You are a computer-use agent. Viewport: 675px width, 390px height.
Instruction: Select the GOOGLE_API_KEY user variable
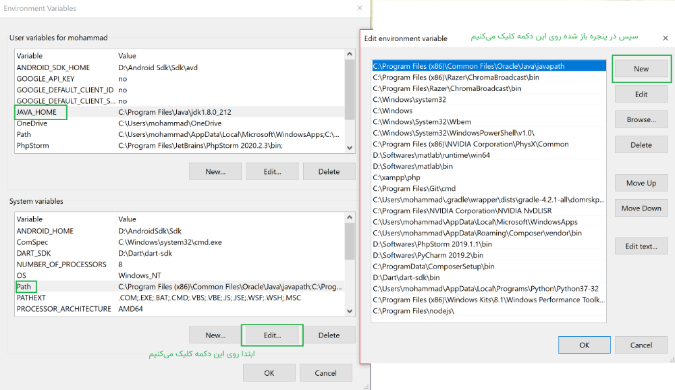click(x=180, y=79)
